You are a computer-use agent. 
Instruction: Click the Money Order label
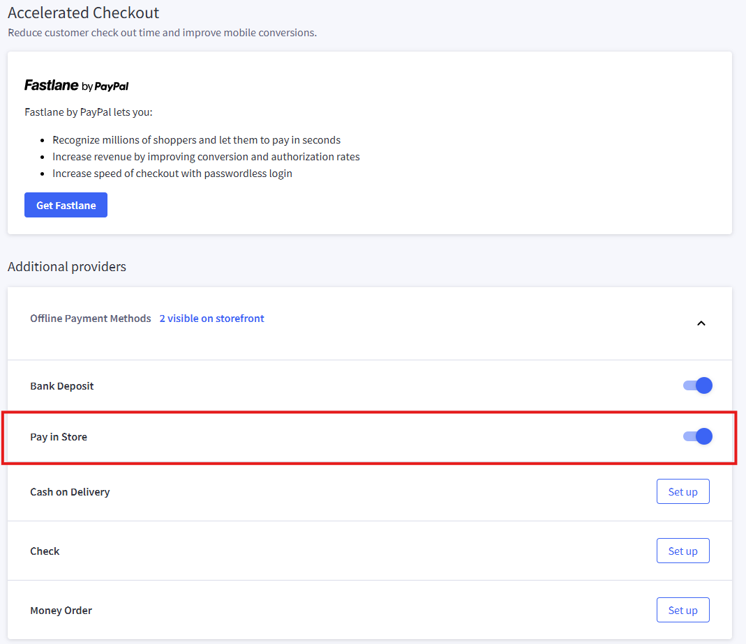coord(61,611)
